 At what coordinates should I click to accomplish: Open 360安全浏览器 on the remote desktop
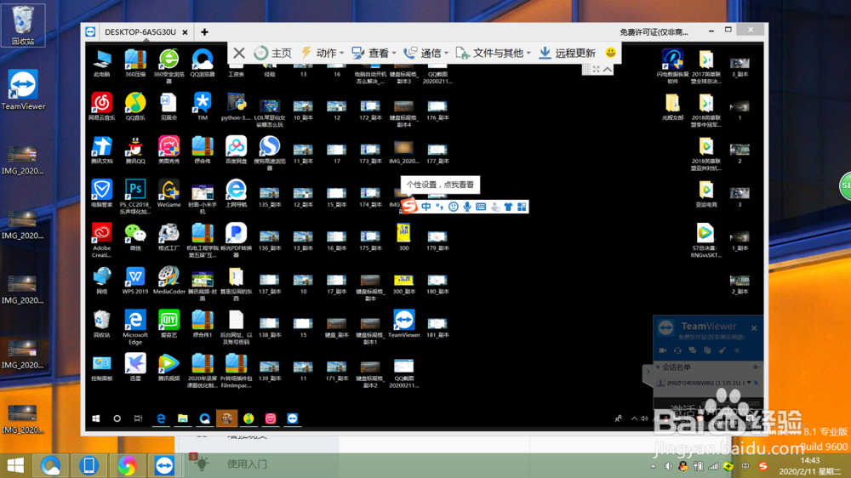[x=168, y=65]
